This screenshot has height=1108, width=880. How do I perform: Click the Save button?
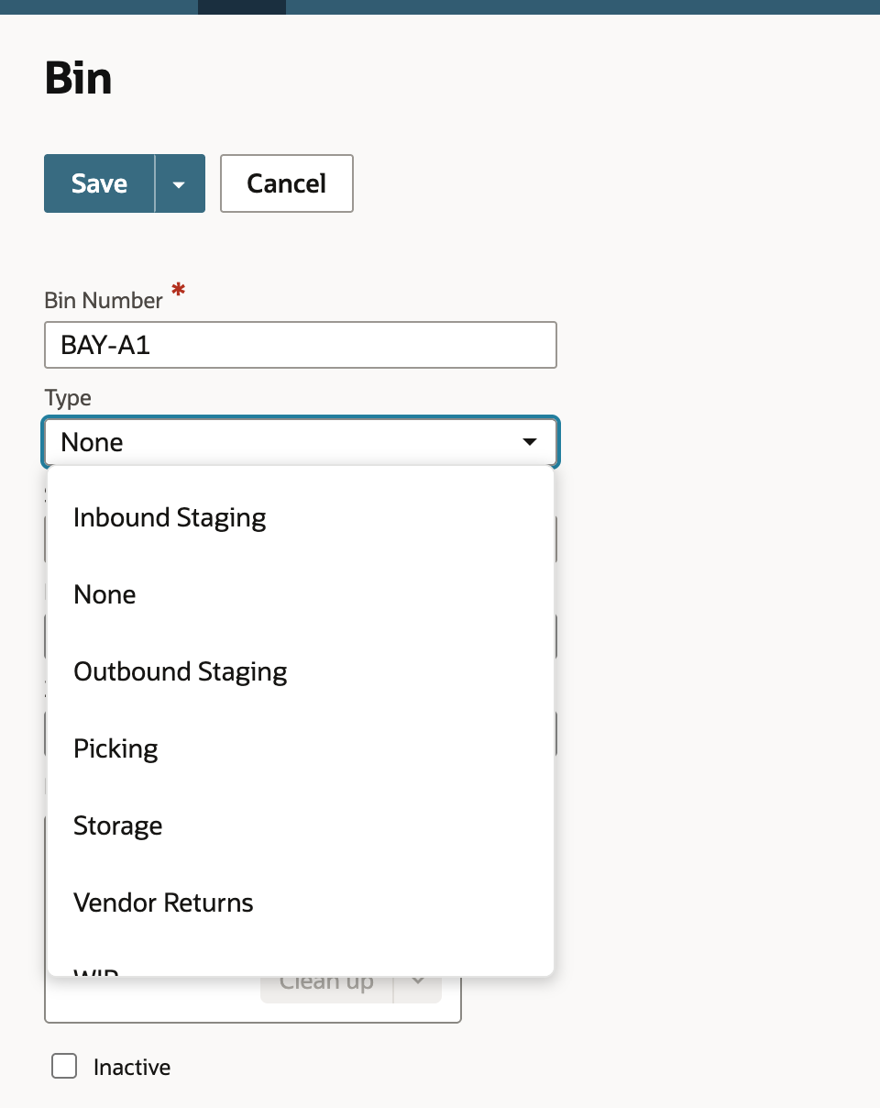click(x=99, y=183)
